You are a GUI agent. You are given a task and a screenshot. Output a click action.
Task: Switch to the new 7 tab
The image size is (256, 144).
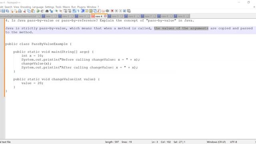[148, 16]
